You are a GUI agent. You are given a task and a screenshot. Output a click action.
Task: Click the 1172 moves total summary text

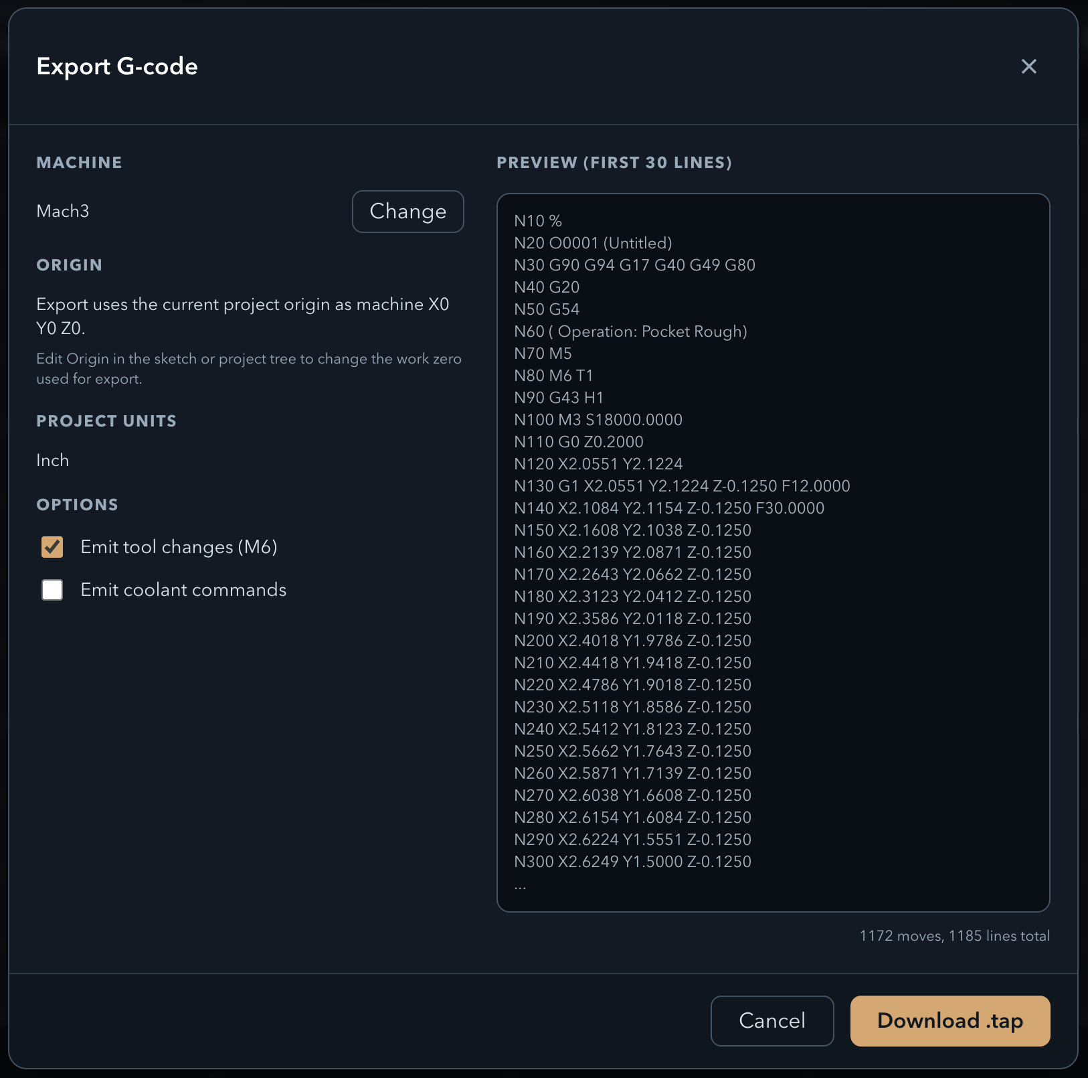coord(955,935)
